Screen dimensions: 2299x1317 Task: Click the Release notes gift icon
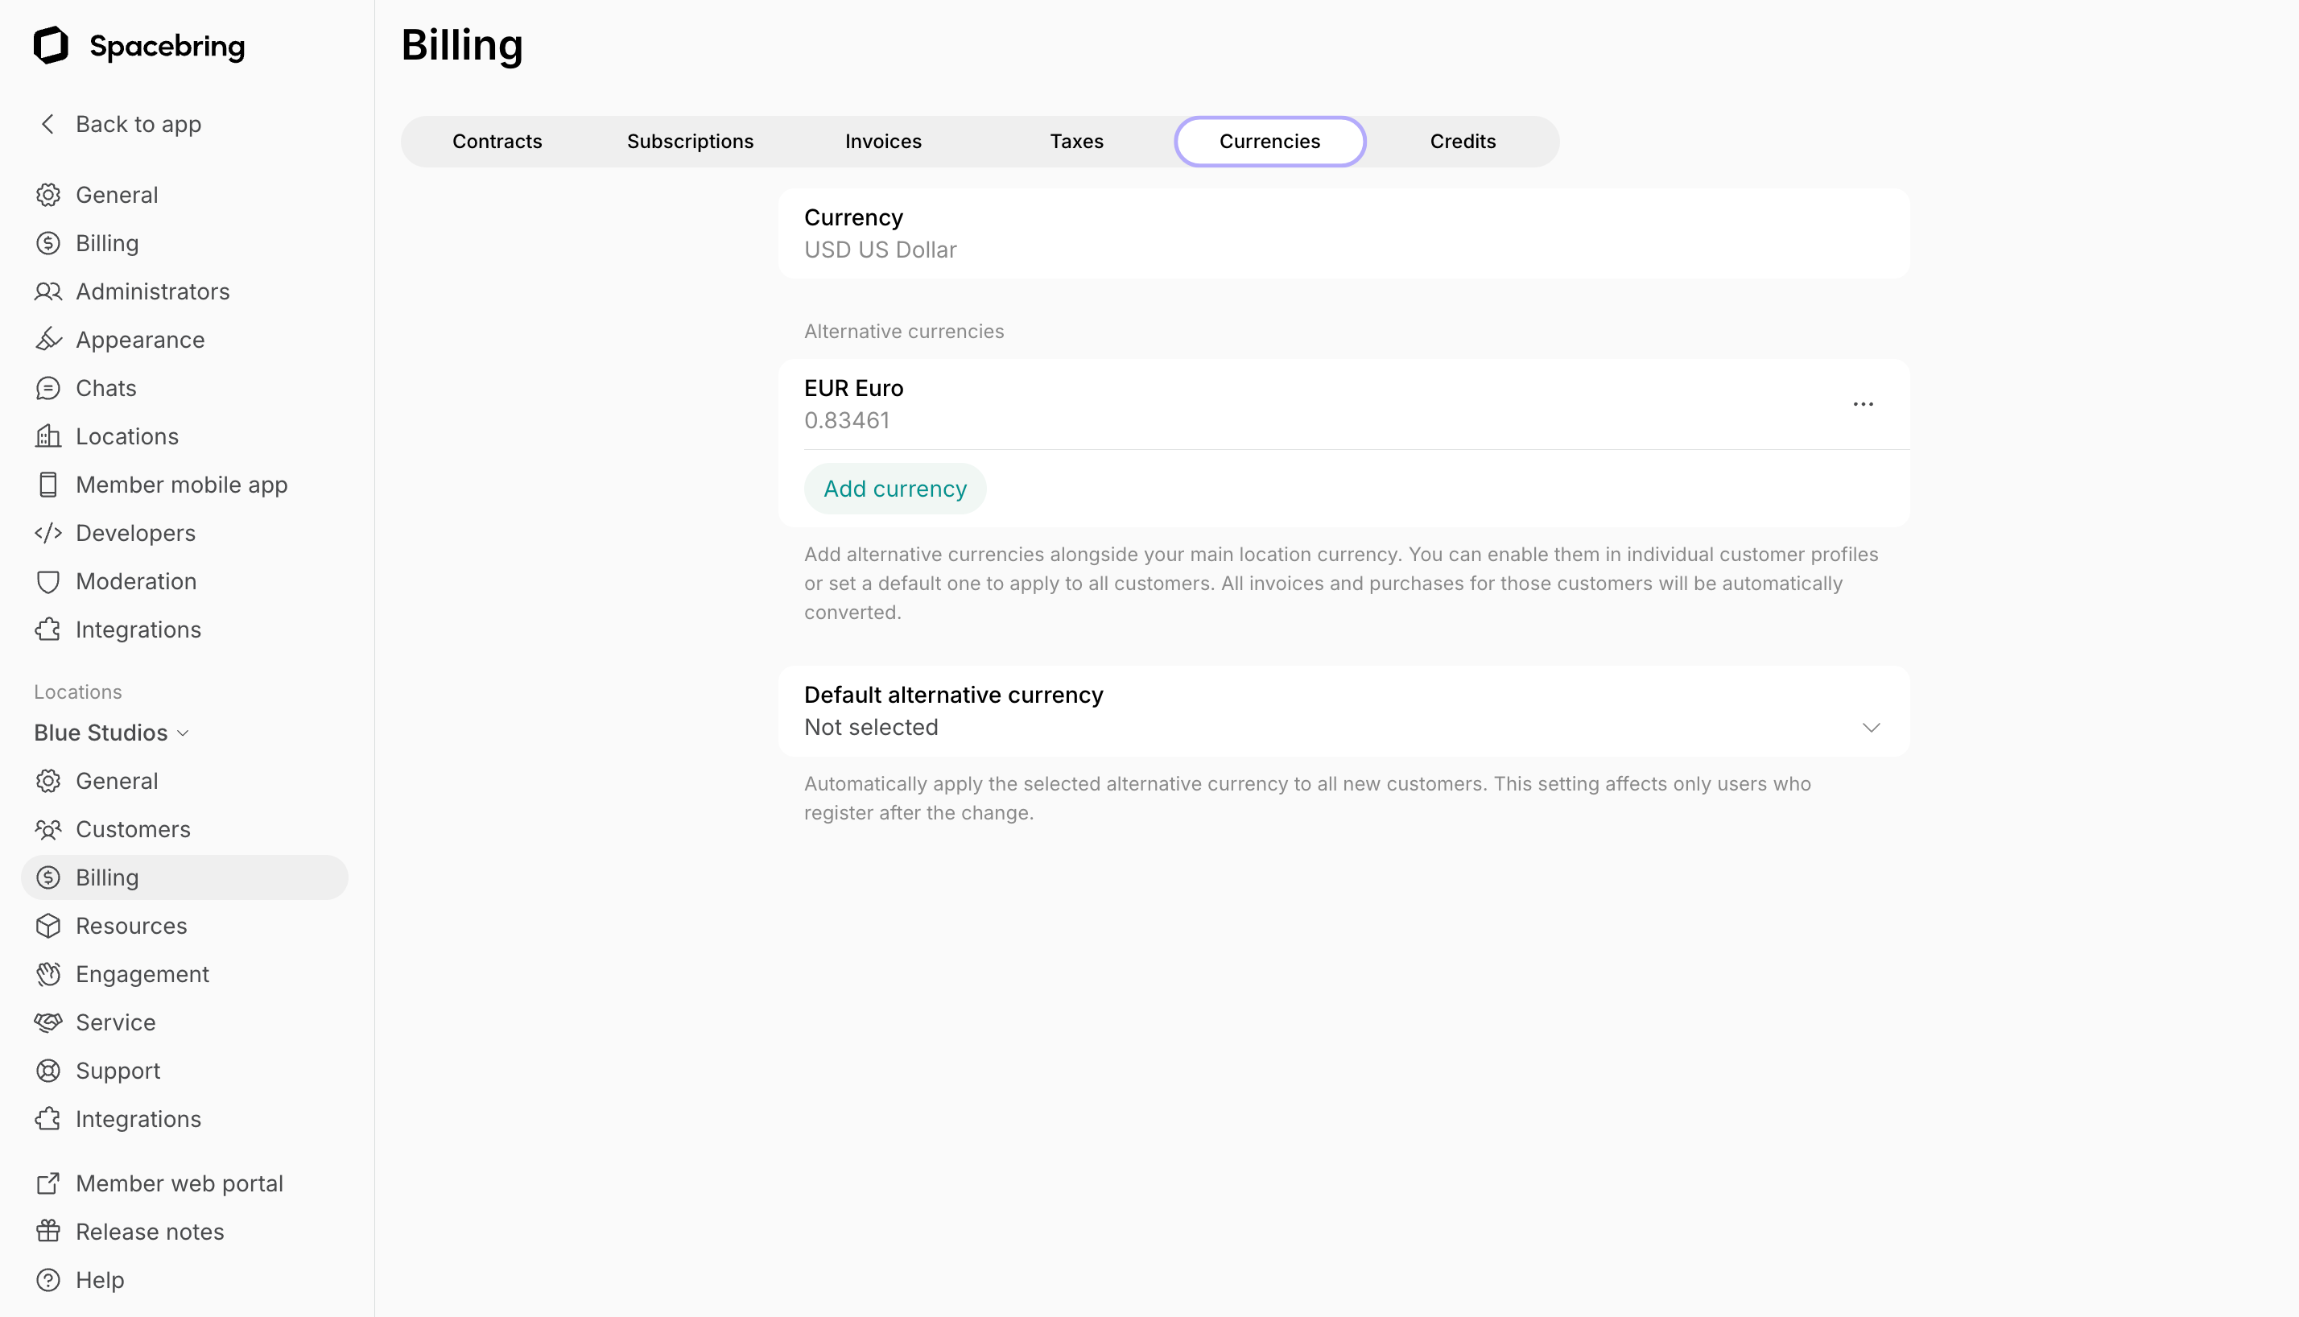(x=48, y=1231)
